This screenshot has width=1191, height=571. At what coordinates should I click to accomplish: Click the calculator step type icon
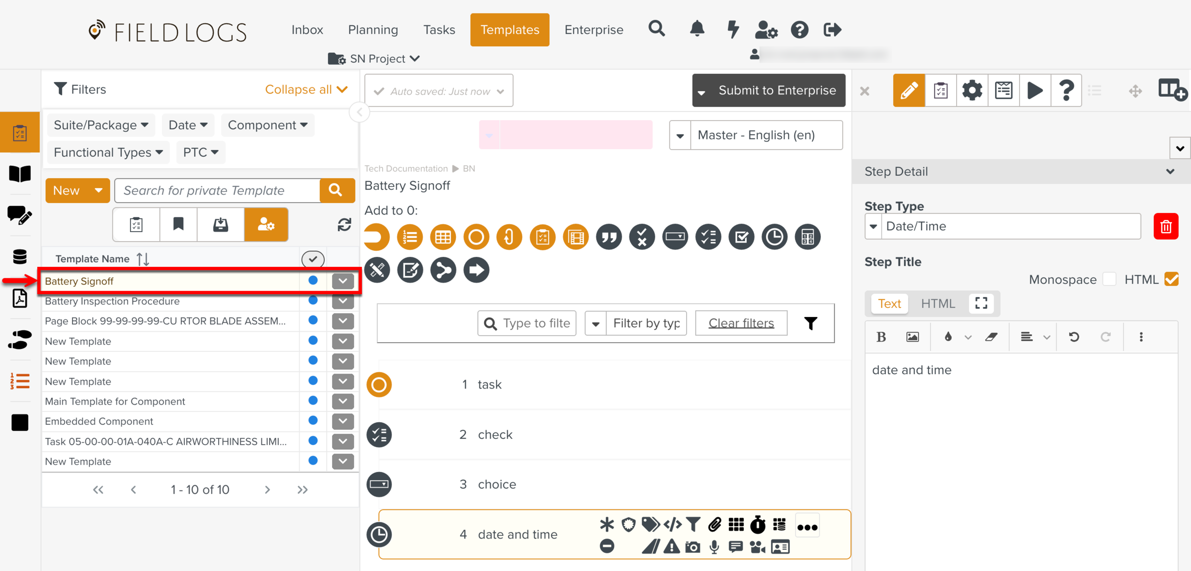[807, 237]
